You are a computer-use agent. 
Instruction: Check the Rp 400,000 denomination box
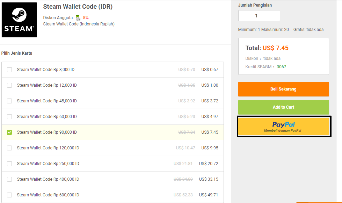tap(9, 179)
